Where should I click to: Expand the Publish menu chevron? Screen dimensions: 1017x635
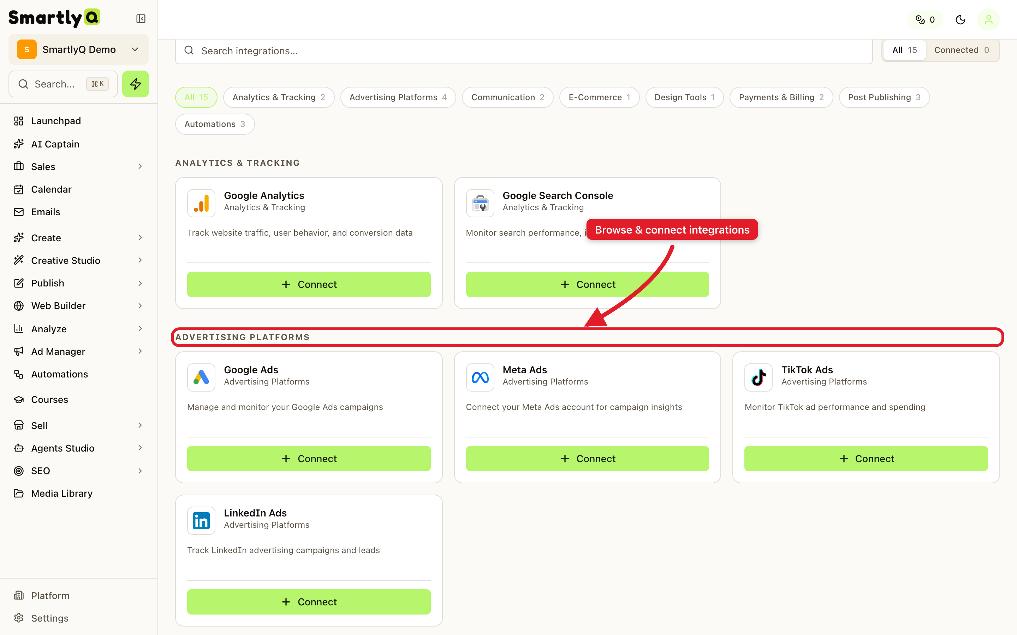140,284
